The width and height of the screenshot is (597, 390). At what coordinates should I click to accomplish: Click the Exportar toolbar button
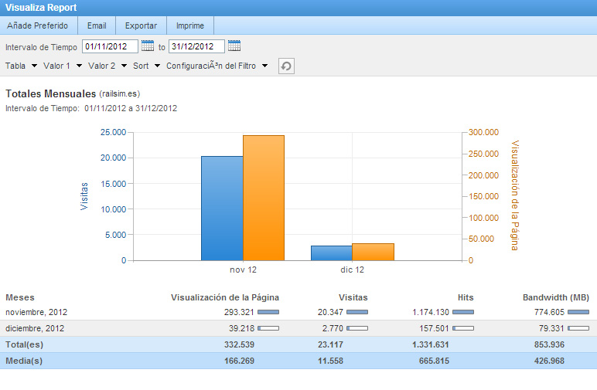[141, 25]
